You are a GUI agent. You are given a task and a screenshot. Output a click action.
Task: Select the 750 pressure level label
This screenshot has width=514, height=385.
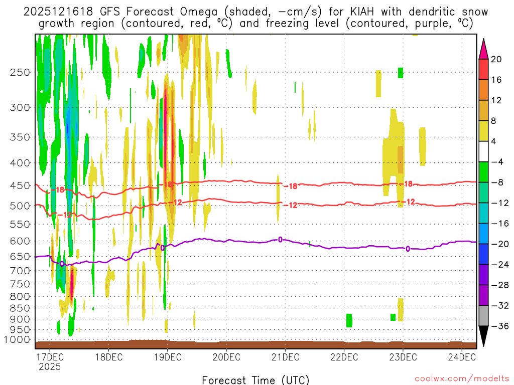20,284
